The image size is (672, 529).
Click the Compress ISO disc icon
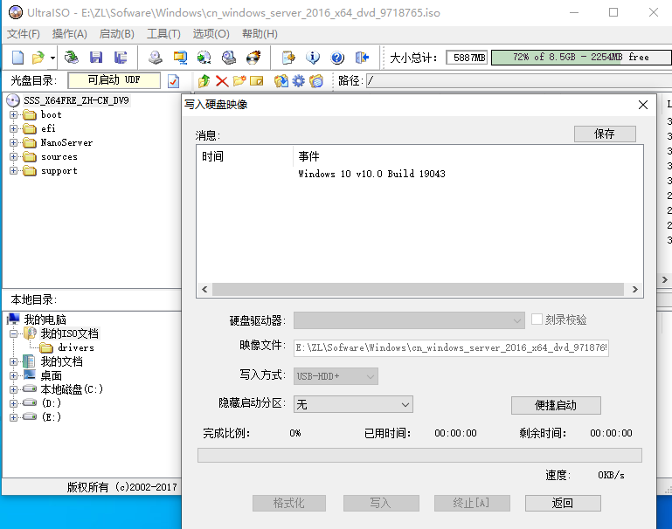point(204,58)
